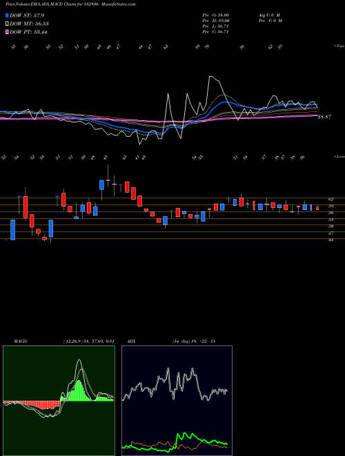Click the MACD panel label

point(21,341)
